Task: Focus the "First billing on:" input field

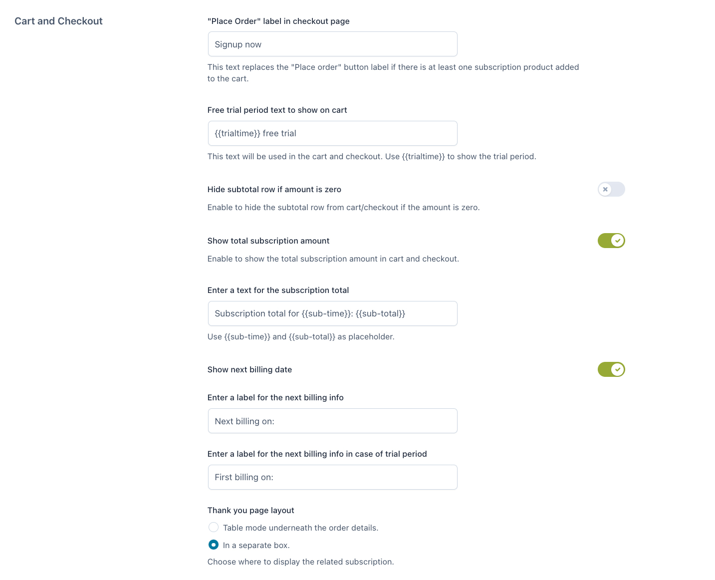Action: click(332, 477)
